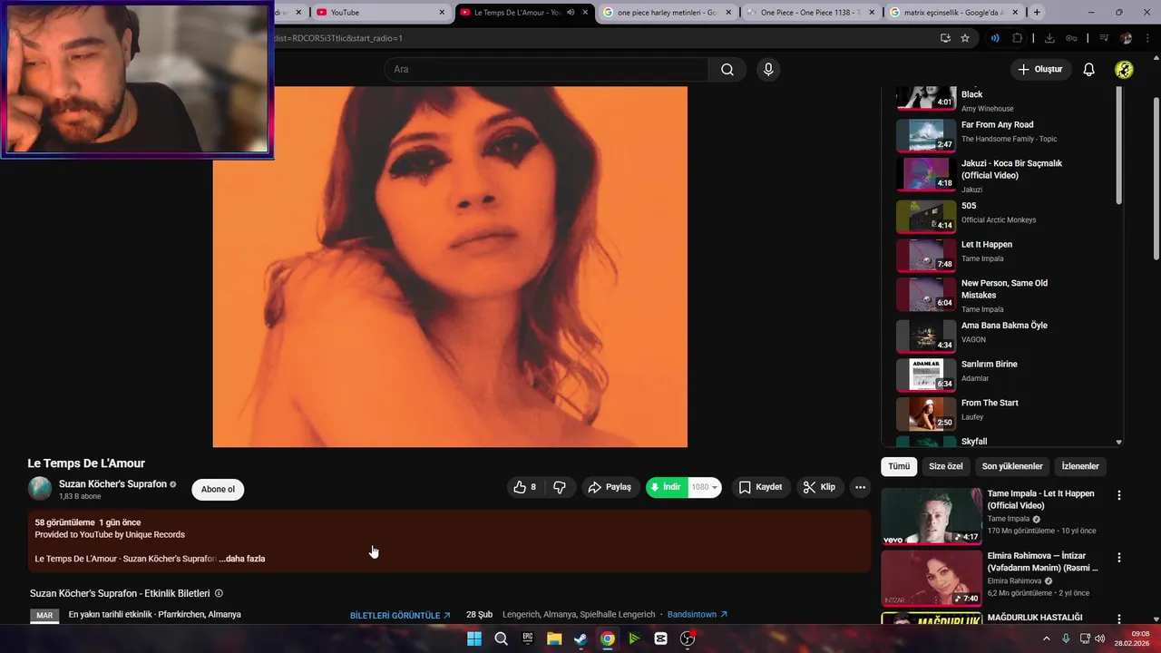
Task: Open options for Tame Impala recommended video
Action: coord(1118,495)
